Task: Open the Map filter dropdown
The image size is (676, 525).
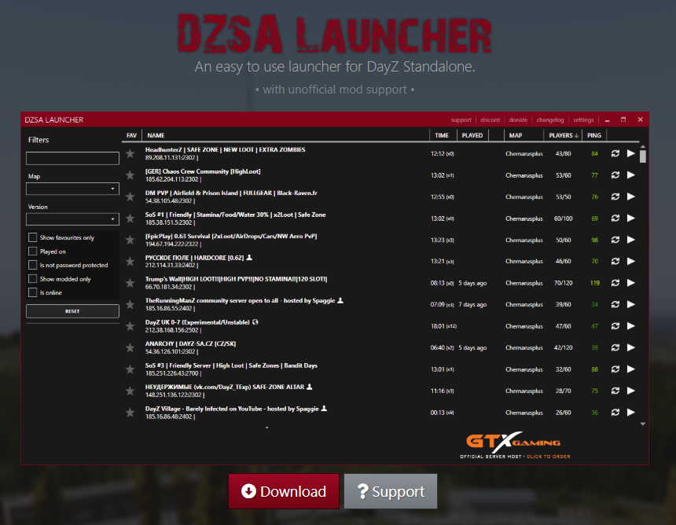Action: point(72,189)
